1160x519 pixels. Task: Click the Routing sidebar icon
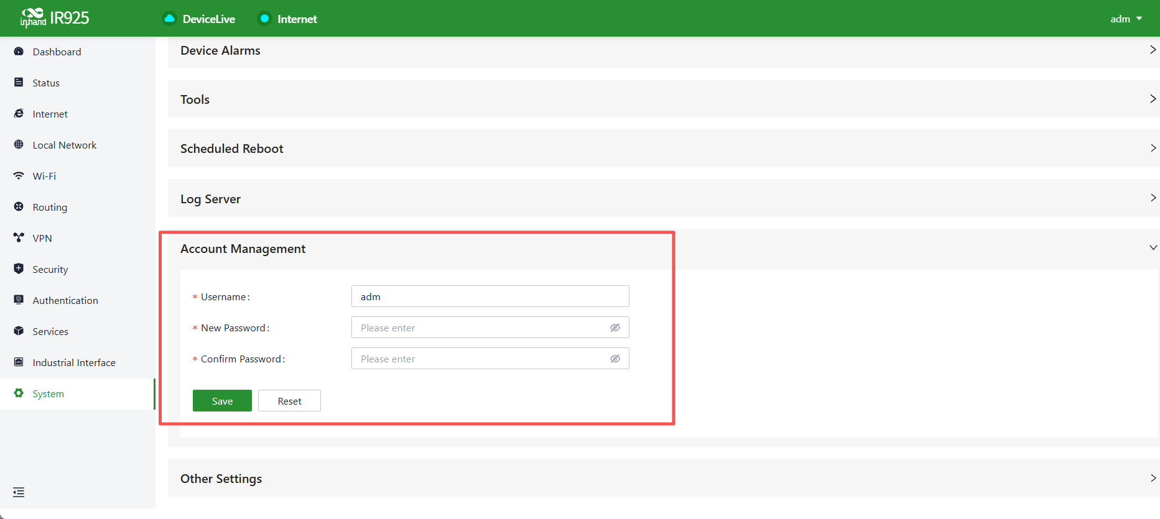point(19,207)
